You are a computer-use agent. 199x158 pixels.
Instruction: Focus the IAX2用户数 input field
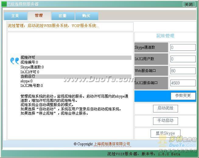click(x=183, y=59)
